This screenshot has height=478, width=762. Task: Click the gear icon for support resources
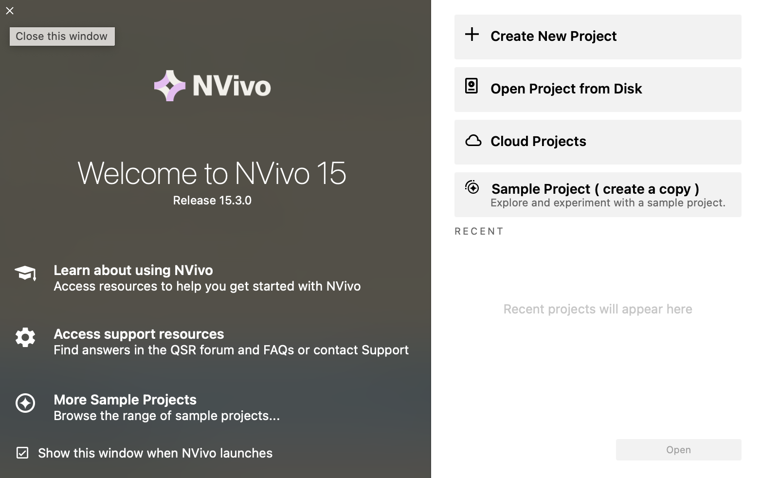[25, 337]
